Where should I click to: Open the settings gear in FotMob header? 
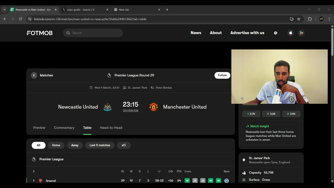[x=276, y=33]
